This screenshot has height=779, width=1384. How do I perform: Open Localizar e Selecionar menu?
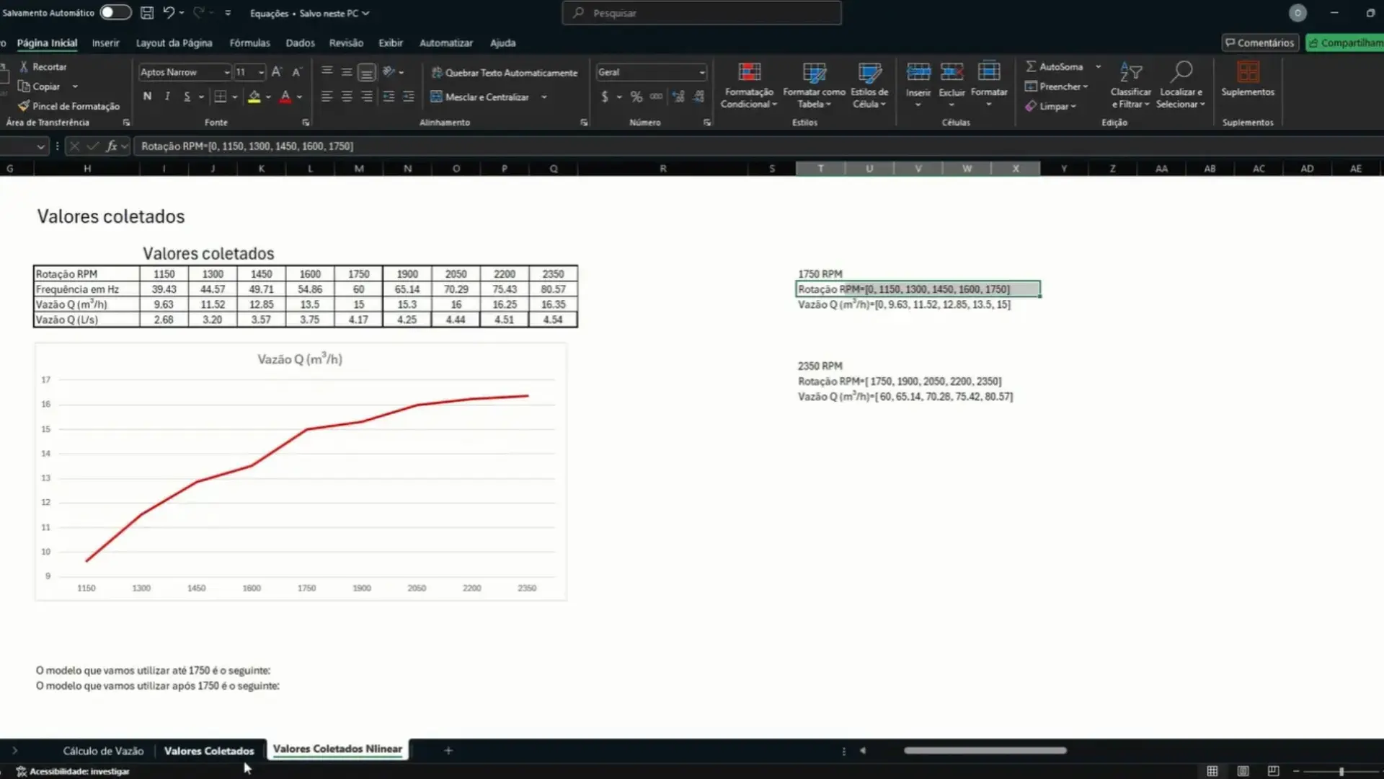(1181, 85)
